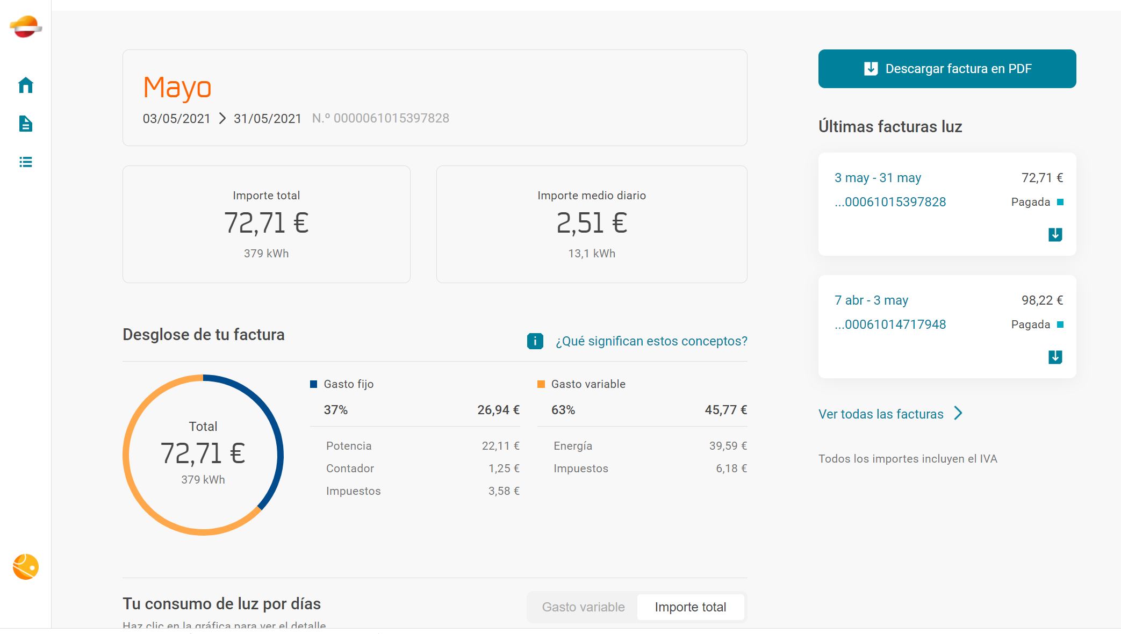
Task: Click the blue Gasto fijo legend swatch
Action: 314,384
